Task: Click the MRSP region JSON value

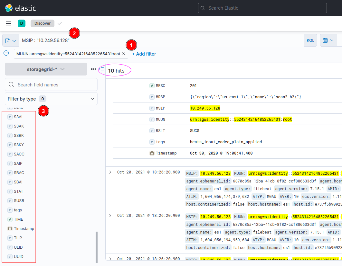Action: coord(245,97)
